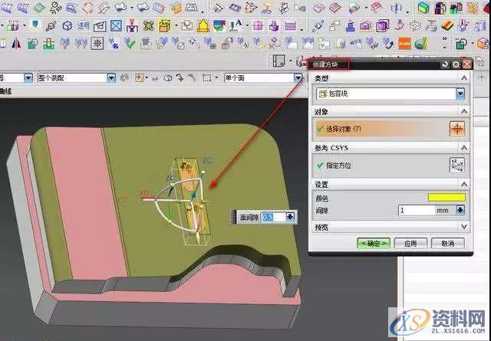Click the cyan-green solid block icon at top right
The height and width of the screenshot is (341, 491).
click(423, 8)
